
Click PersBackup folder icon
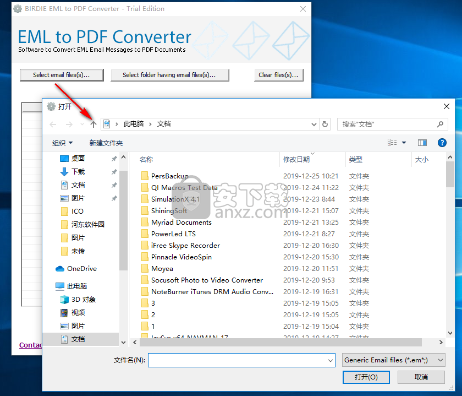pos(145,176)
